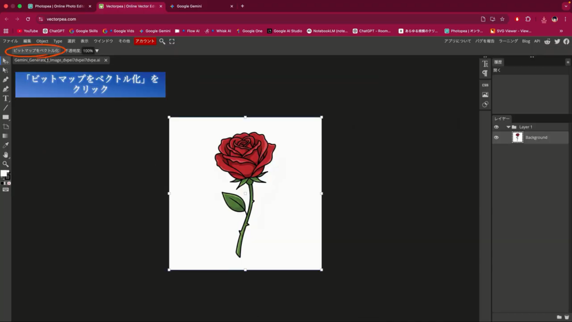Select the Zoom magnifier tool in left toolbar

(x=6, y=164)
